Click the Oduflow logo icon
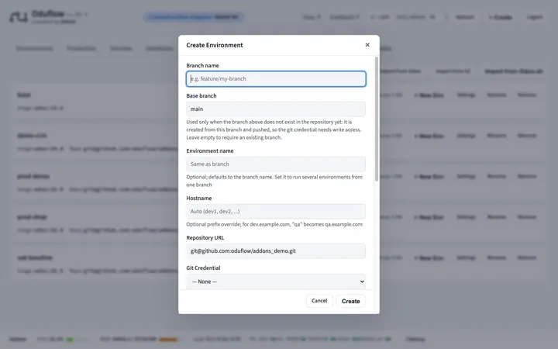This screenshot has height=349, width=558. point(19,17)
